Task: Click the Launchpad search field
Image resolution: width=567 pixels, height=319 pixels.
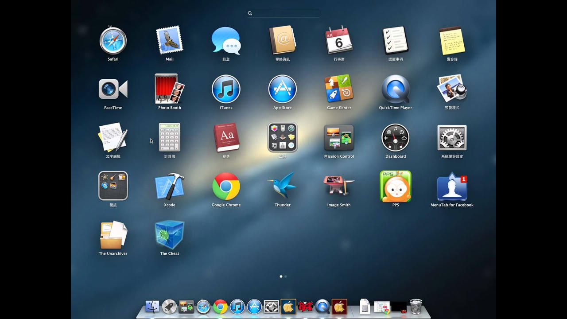Action: (x=283, y=13)
